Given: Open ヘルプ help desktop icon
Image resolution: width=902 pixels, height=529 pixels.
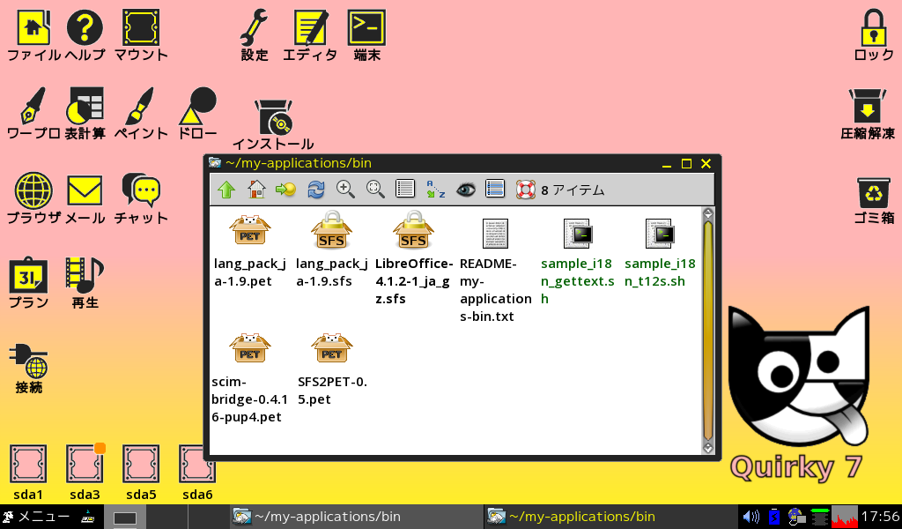Looking at the screenshot, I should click(x=85, y=35).
